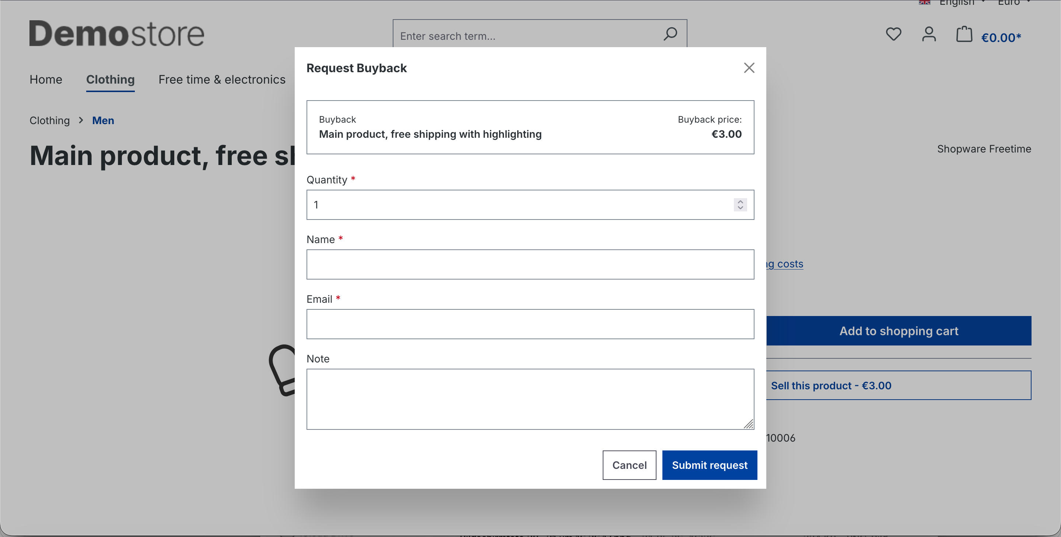Click the Submit request button
Image resolution: width=1061 pixels, height=537 pixels.
pos(709,465)
